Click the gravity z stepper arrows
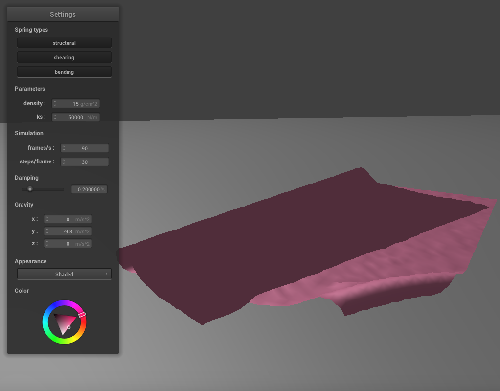 (x=47, y=244)
